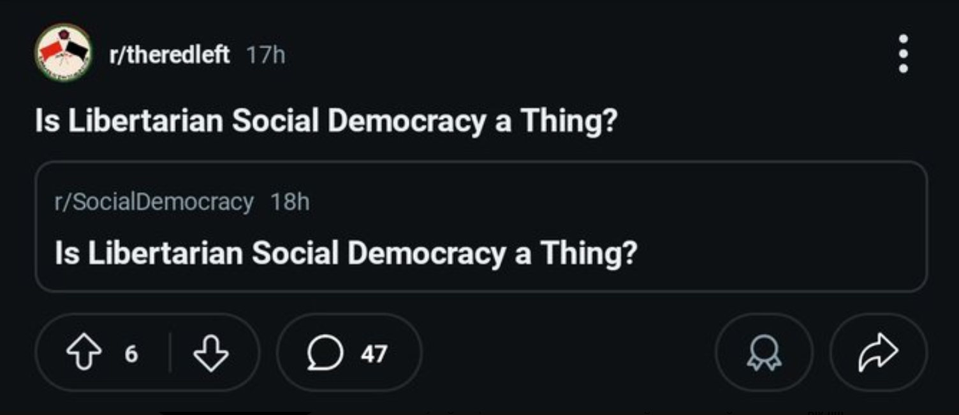959x415 pixels.
Task: Select the divider between vote count and downvote
Action: [170, 353]
